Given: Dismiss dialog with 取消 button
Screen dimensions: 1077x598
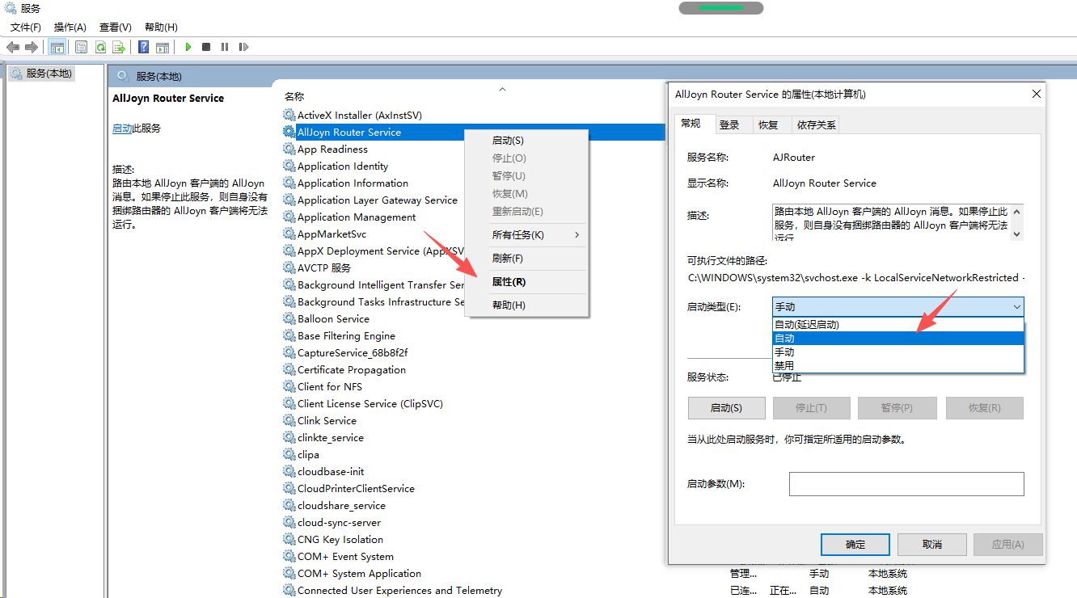Looking at the screenshot, I should (932, 545).
